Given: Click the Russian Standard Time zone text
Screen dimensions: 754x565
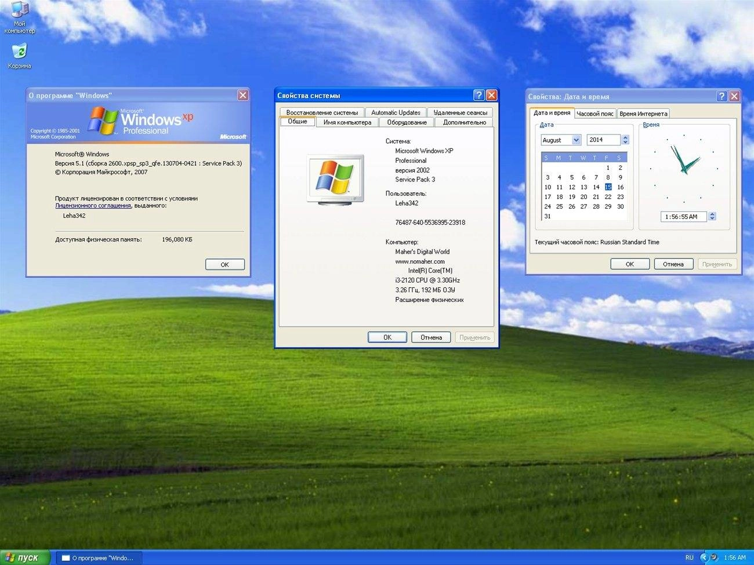Looking at the screenshot, I should [629, 242].
